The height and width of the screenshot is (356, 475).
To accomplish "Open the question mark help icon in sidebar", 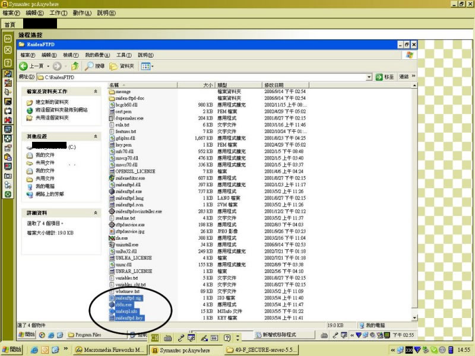I will point(8,63).
